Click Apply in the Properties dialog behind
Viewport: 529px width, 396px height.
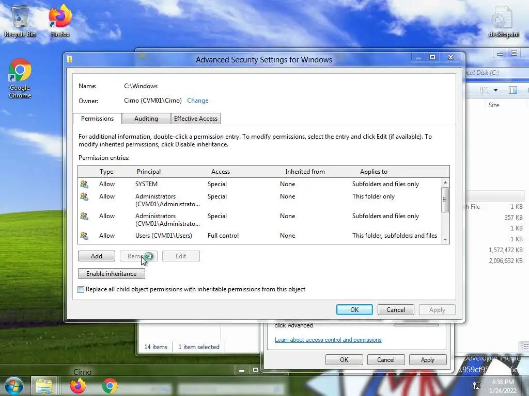point(427,359)
